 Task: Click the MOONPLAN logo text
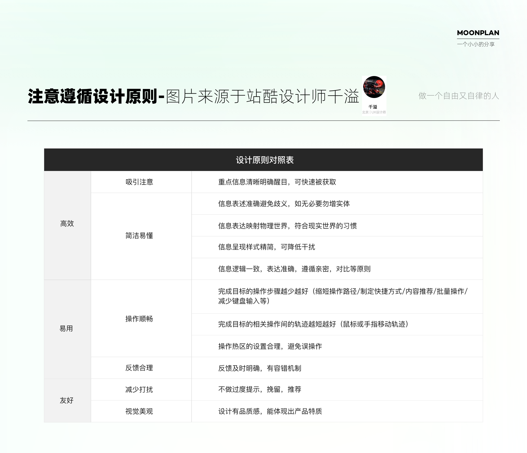tap(478, 33)
